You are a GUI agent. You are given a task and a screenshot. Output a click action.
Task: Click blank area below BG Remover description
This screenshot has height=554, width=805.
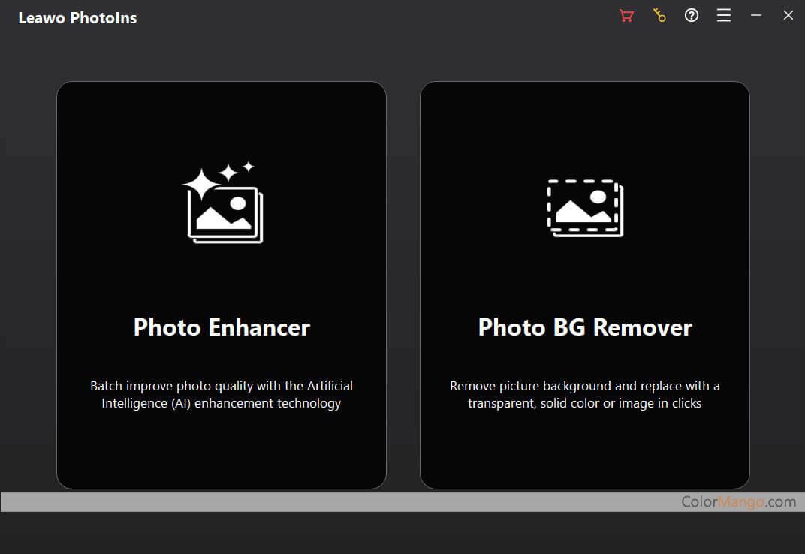coord(585,450)
